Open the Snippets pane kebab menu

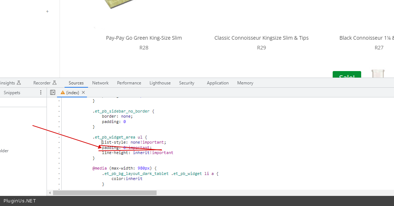pyautogui.click(x=41, y=93)
